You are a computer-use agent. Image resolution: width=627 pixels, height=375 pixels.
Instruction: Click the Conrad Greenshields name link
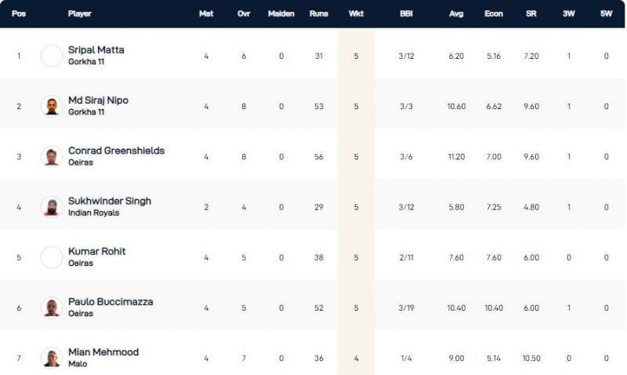117,151
